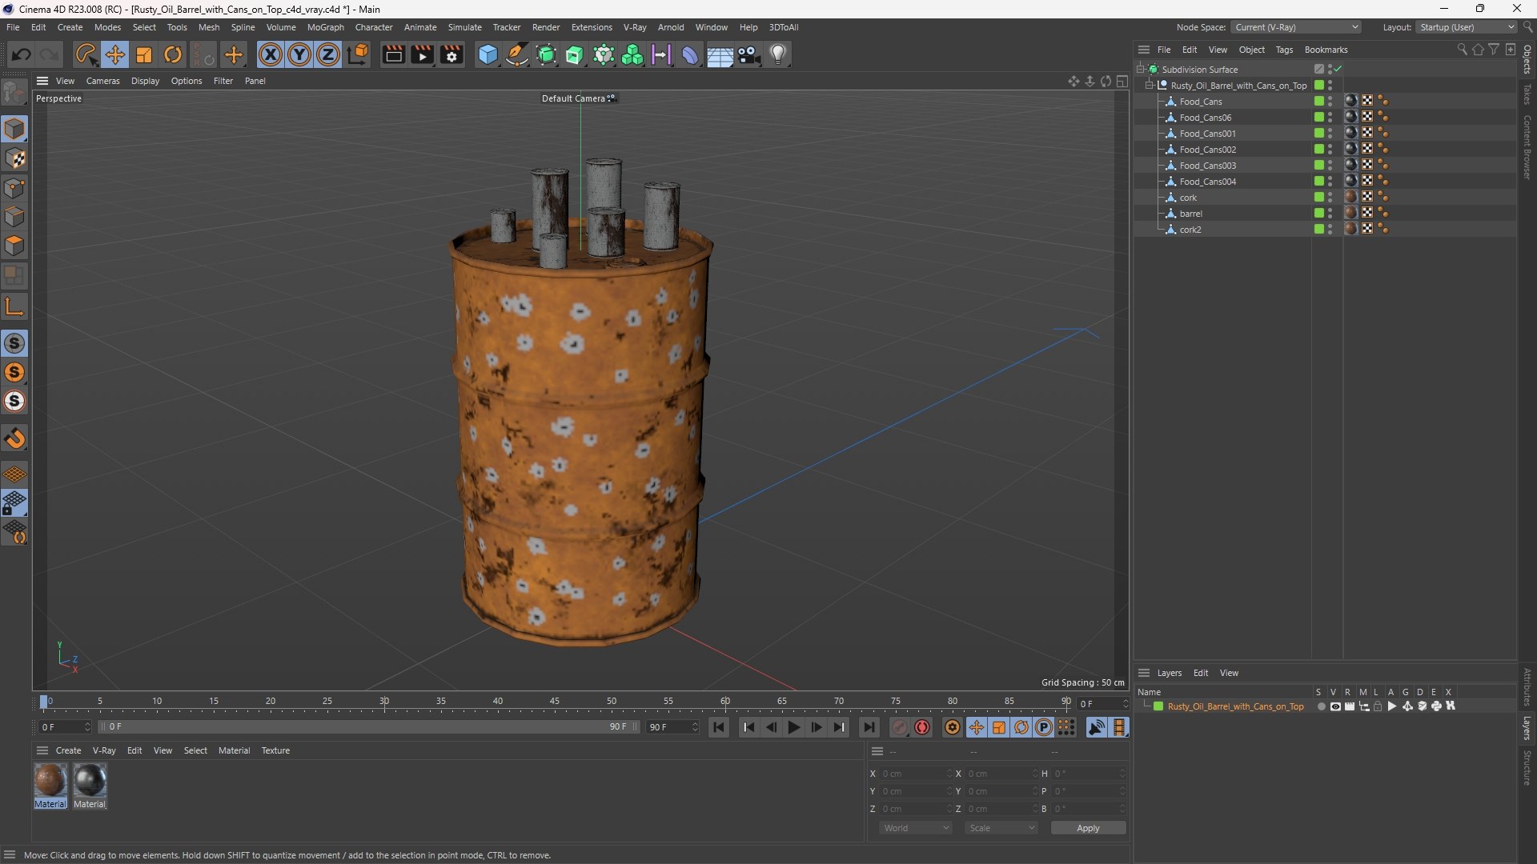Open the V-Ray menu in material manager
Screen dimensions: 1537x864
(104, 750)
